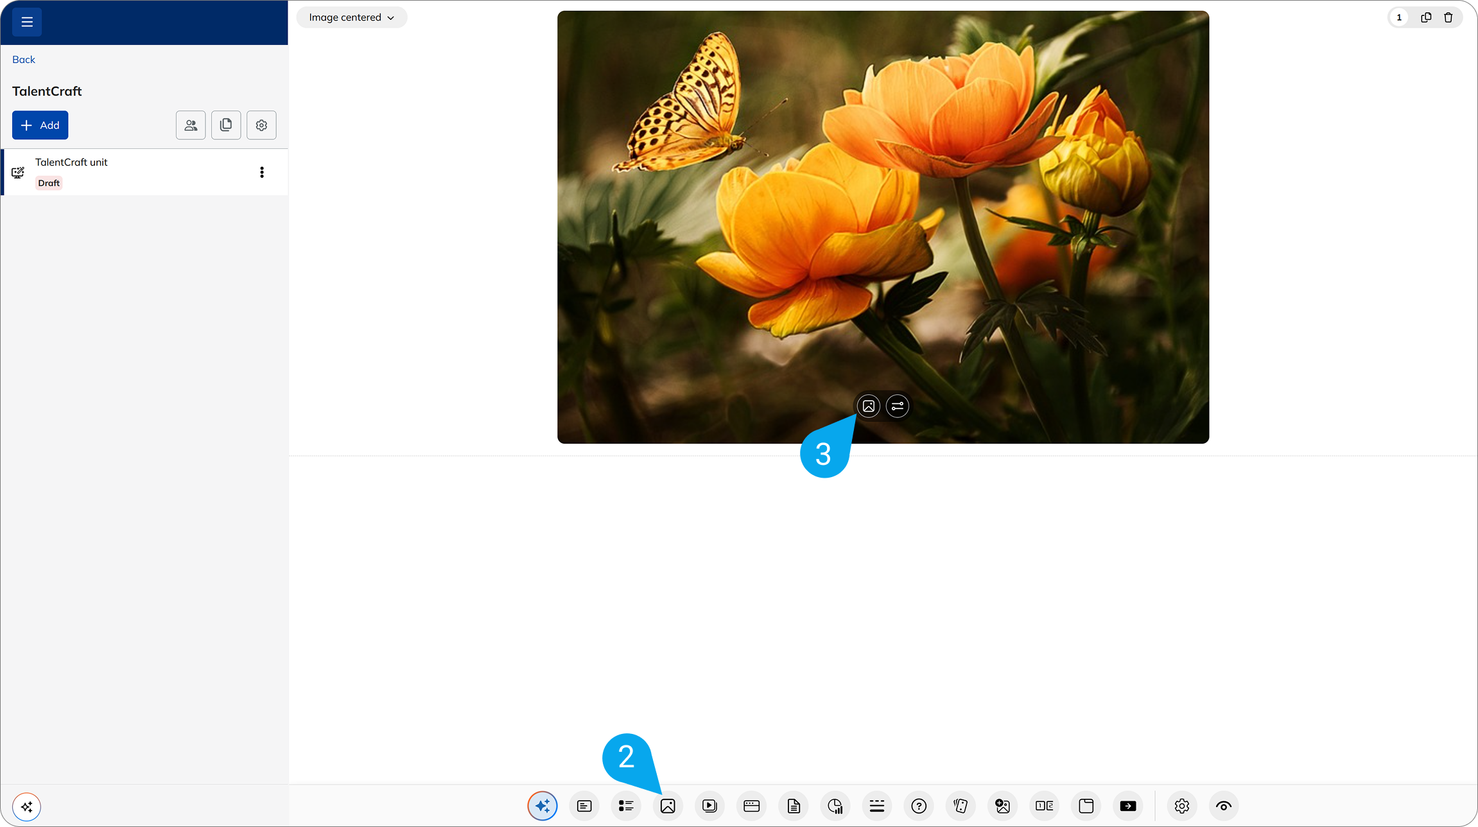
Task: Duplicate the selected image block
Action: point(1425,17)
